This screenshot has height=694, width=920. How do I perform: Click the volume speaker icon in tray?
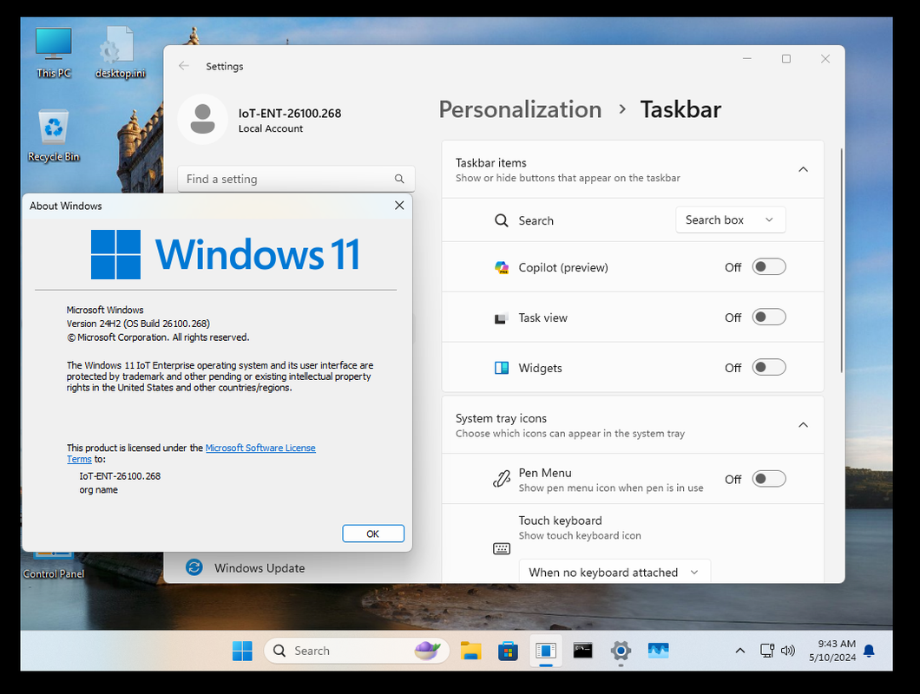[787, 650]
